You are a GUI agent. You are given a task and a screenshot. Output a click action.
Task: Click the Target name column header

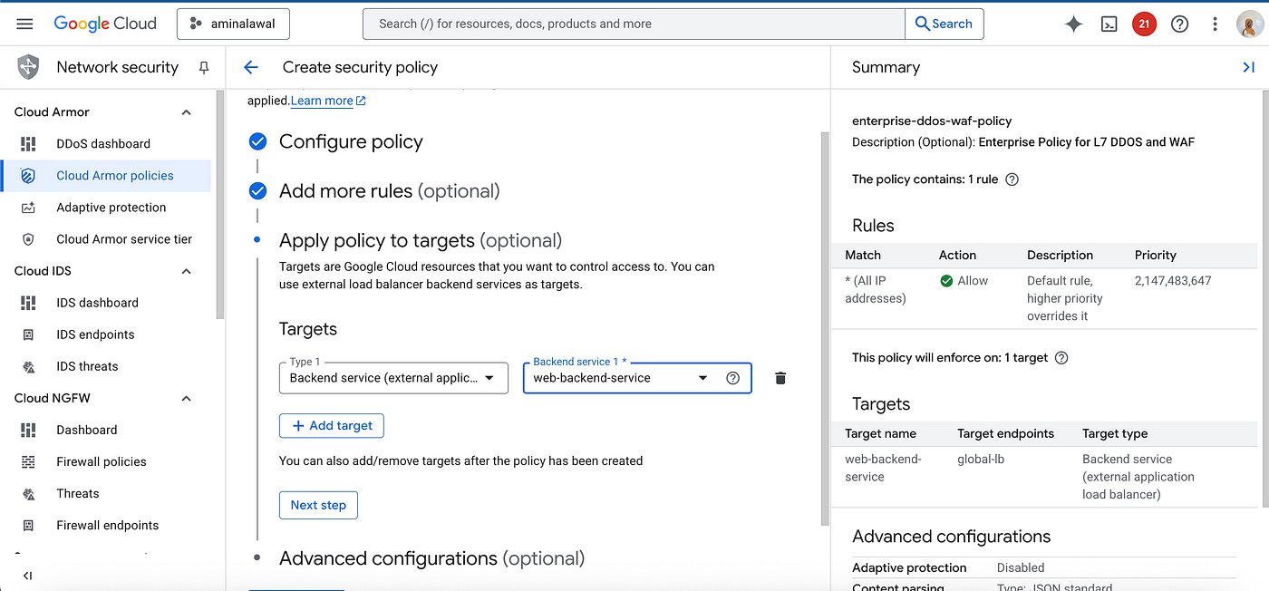click(880, 434)
